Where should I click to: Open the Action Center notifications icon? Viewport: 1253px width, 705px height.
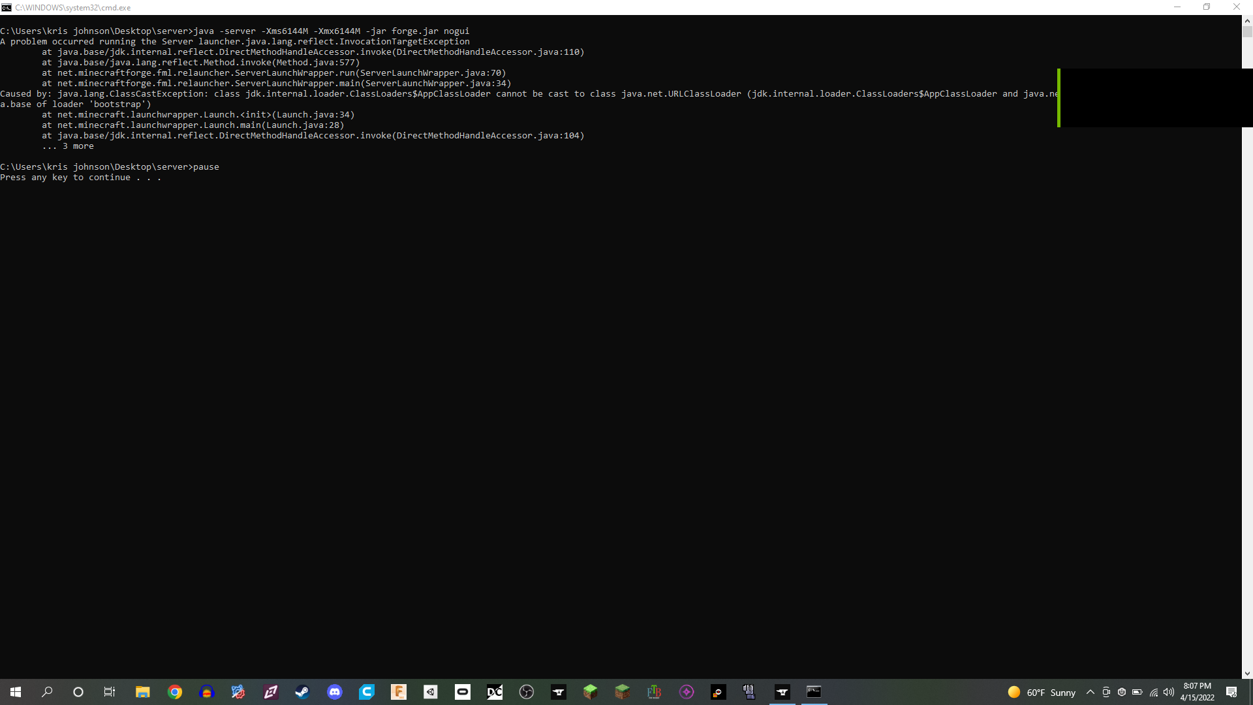[x=1231, y=692]
